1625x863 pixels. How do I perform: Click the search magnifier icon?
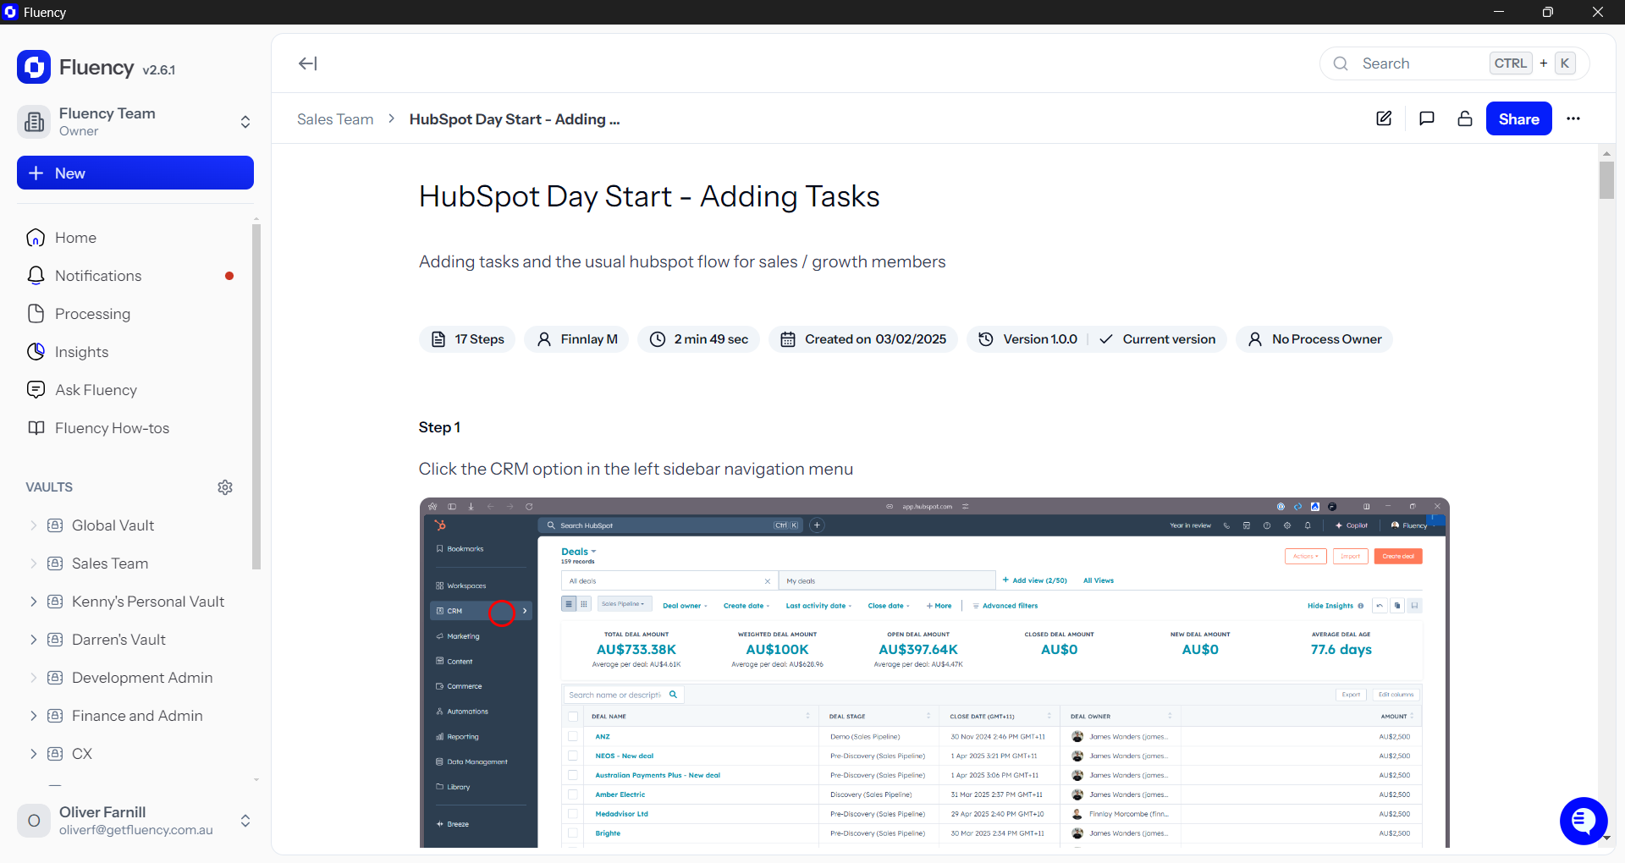click(x=1341, y=63)
